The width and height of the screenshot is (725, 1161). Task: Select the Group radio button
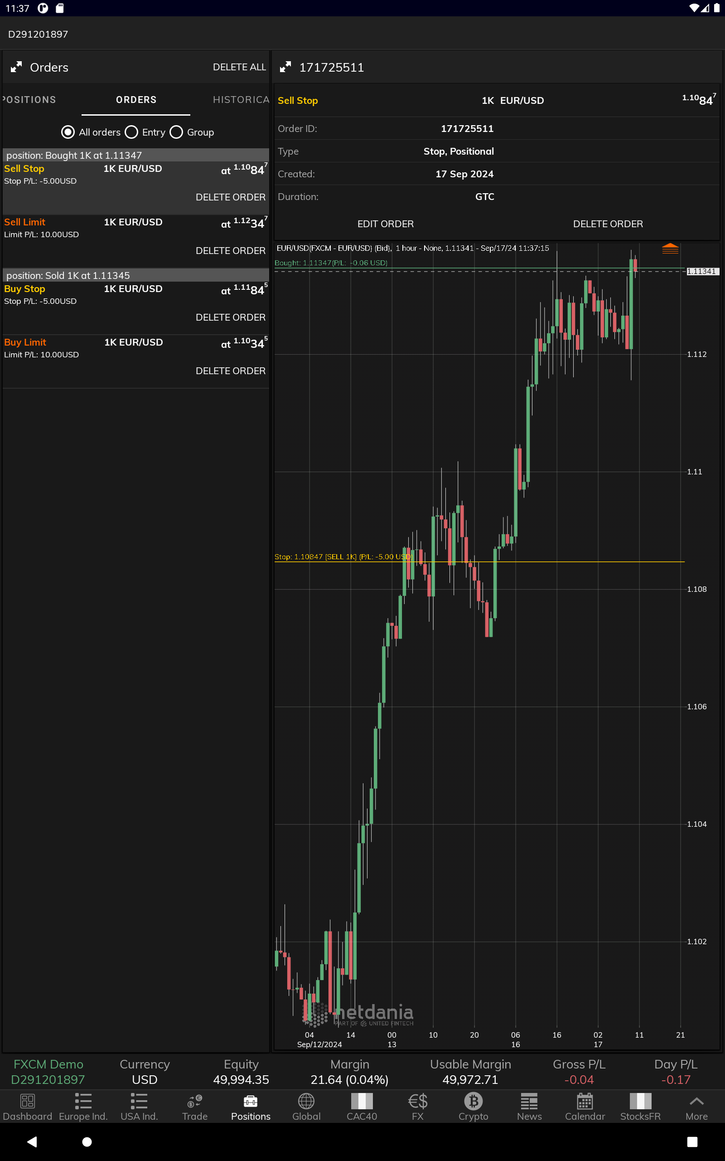point(176,132)
